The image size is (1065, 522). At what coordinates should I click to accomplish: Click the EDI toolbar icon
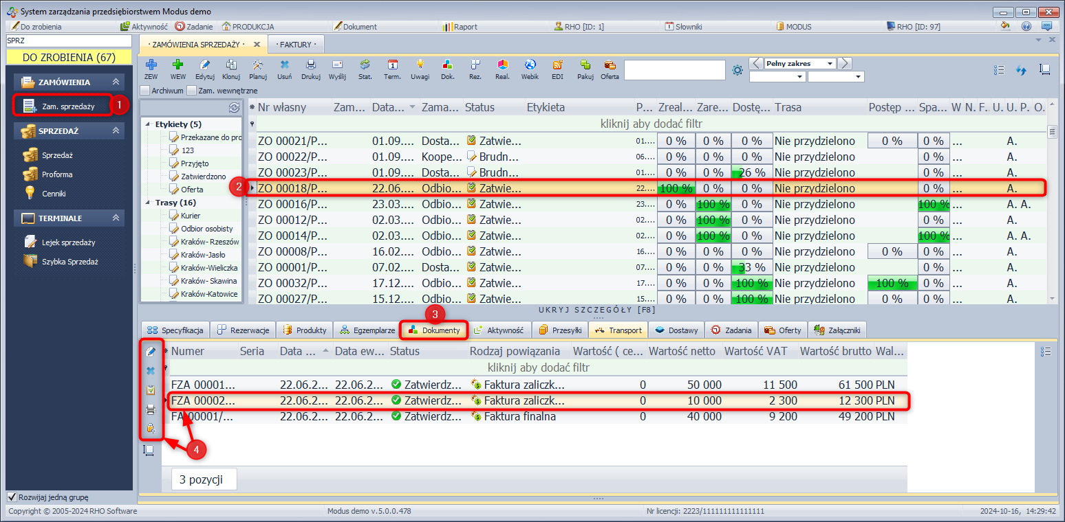point(557,65)
